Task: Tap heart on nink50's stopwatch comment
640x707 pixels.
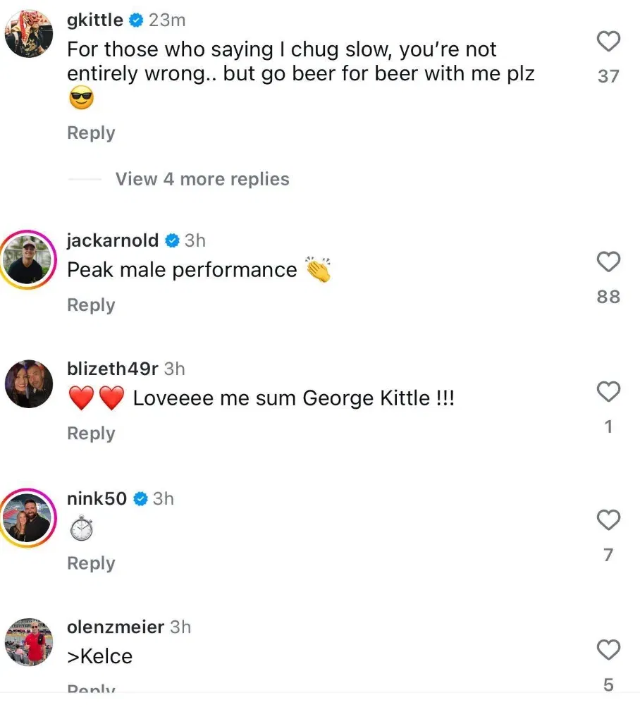Action: [608, 521]
